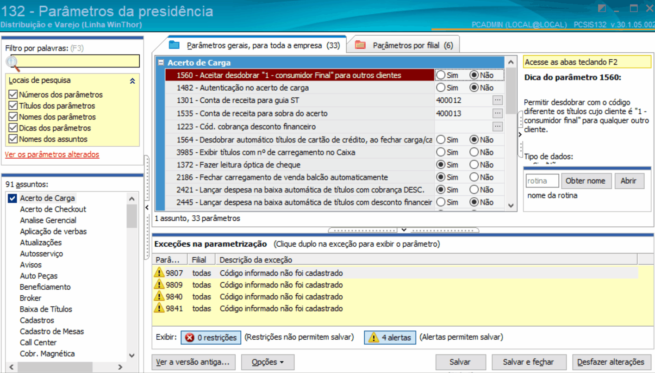The width and height of the screenshot is (655, 373).
Task: Open ellipsis lookup for parameter 1535
Action: tap(498, 113)
